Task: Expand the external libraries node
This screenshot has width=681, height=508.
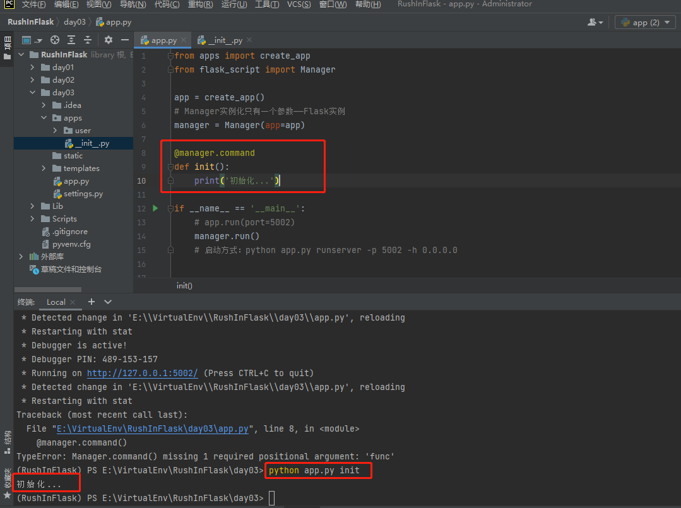Action: [x=21, y=257]
